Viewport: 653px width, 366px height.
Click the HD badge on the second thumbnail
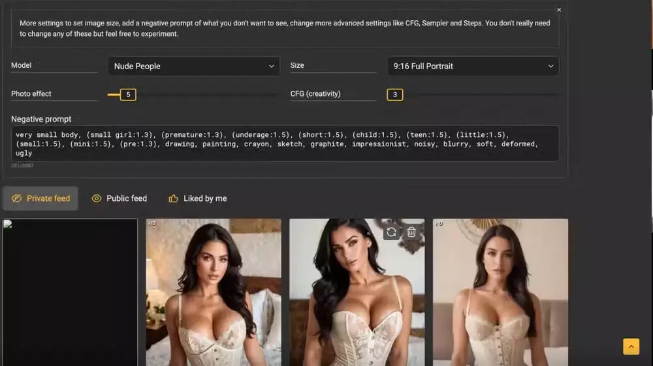(152, 223)
